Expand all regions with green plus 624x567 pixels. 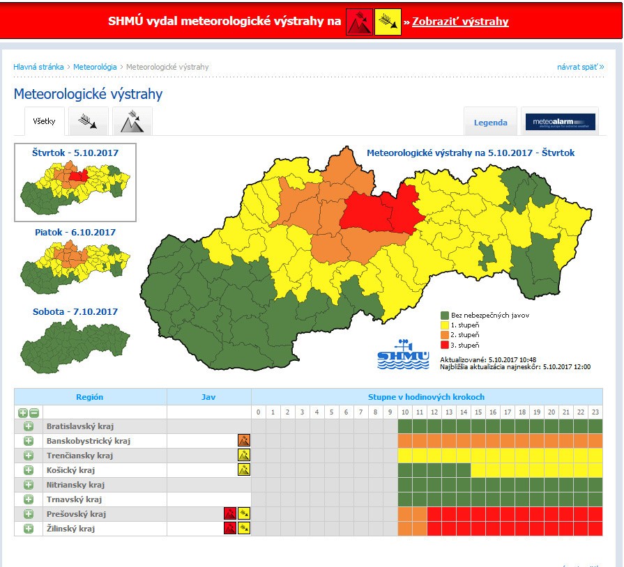[x=23, y=412]
